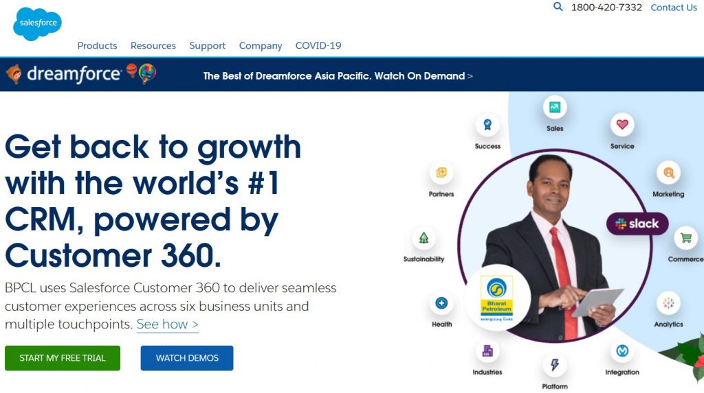Open the Analytics icon
This screenshot has height=393, width=704.
pos(668,303)
